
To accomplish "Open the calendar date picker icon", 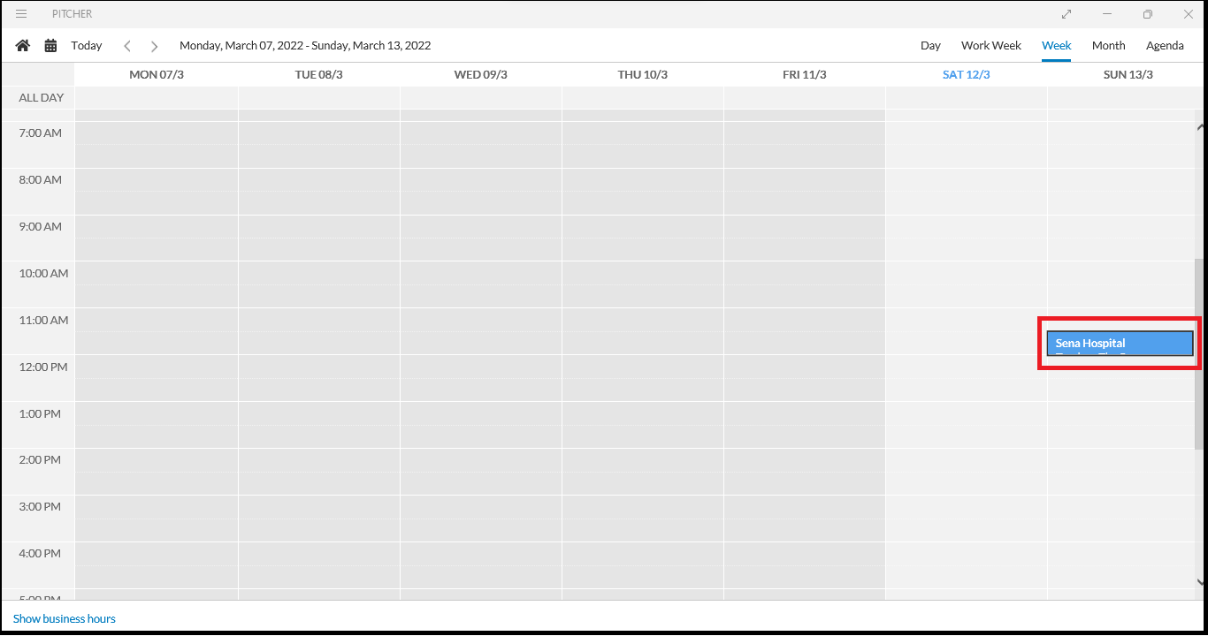I will tap(50, 45).
